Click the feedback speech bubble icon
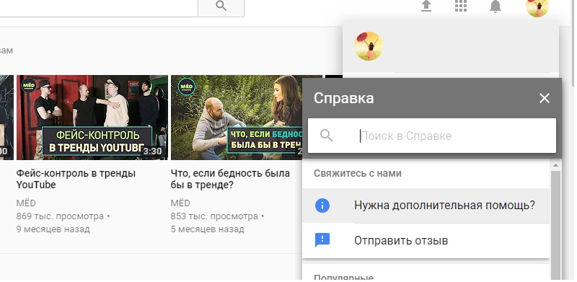Image resolution: width=577 pixels, height=282 pixels. [322, 240]
